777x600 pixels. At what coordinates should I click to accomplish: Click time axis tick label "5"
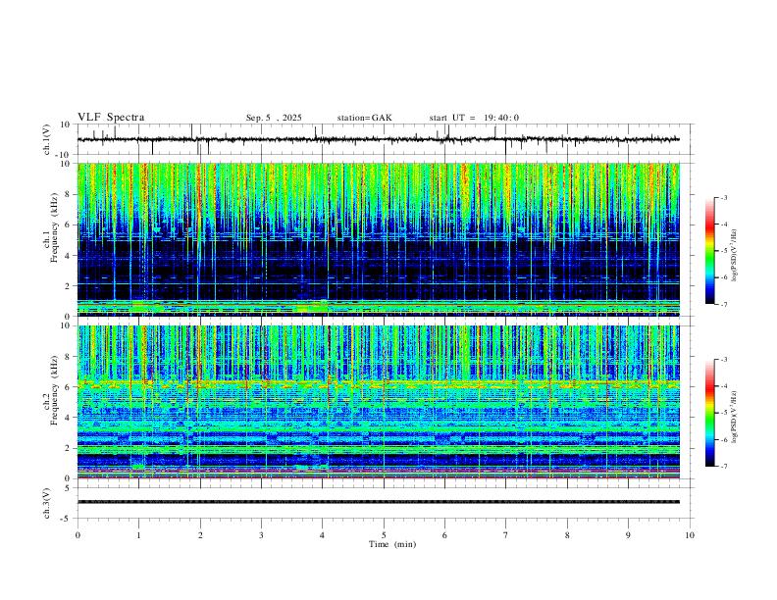[384, 535]
